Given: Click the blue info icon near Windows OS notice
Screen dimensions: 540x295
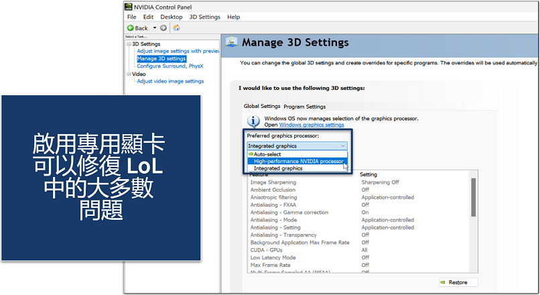Looking at the screenshot, I should coord(253,121).
